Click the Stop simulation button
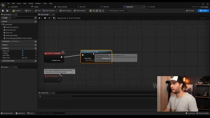This screenshot has height=118, width=210. [x=97, y=11]
